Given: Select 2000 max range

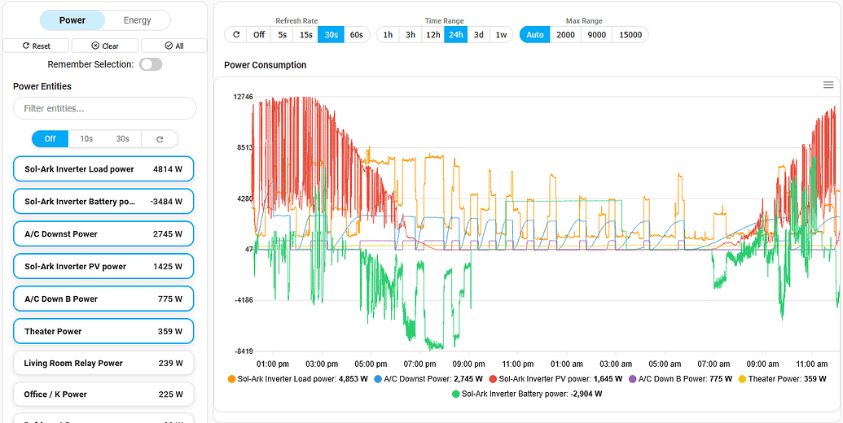Looking at the screenshot, I should tap(565, 34).
